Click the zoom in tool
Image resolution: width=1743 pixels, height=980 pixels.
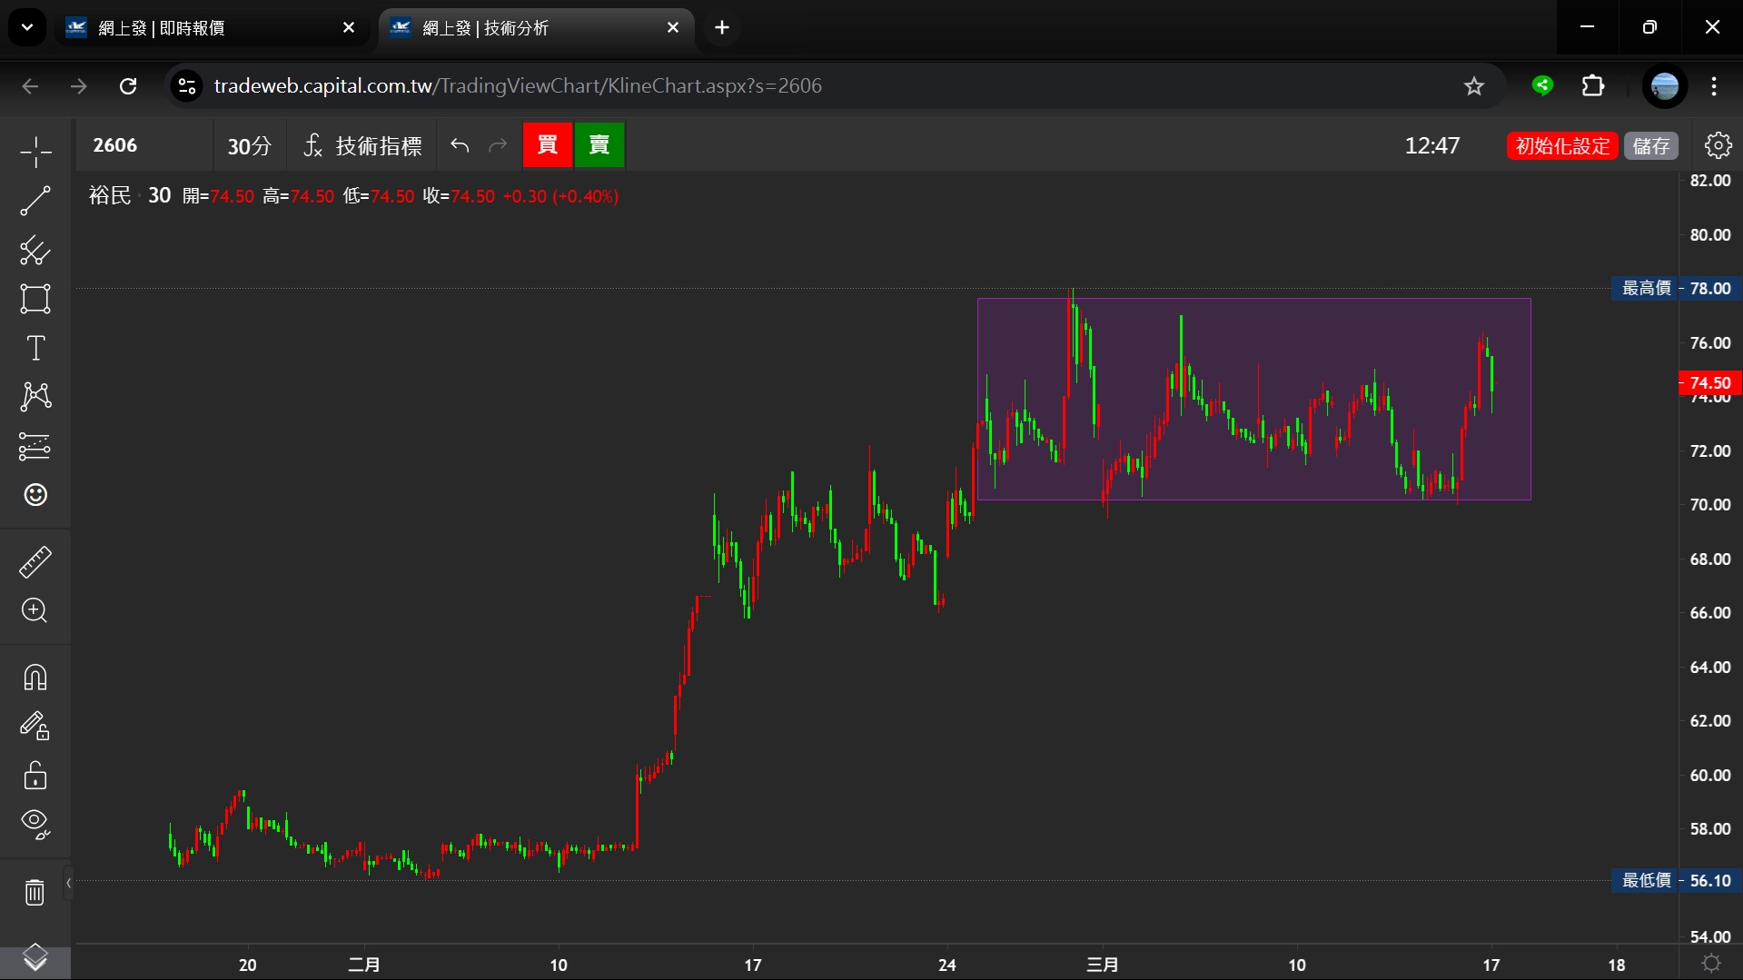click(35, 610)
